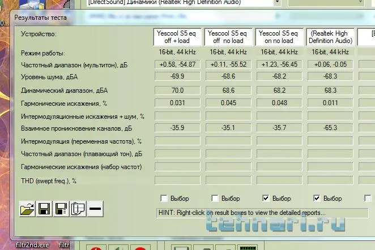This screenshot has height=250, width=375.
Task: Click the minus remove results icon
Action: tap(95, 209)
